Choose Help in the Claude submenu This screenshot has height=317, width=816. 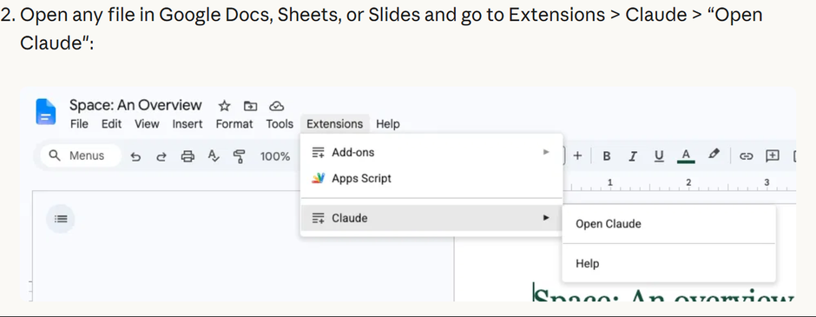coord(668,263)
